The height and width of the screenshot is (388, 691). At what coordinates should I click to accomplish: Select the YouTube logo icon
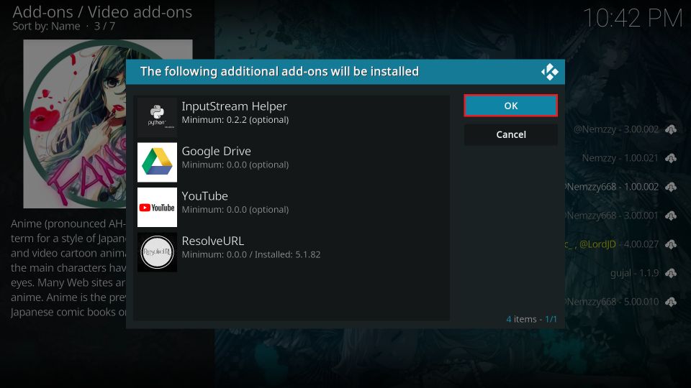pos(157,207)
